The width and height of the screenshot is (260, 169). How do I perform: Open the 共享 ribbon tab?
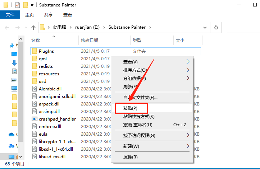(49, 15)
